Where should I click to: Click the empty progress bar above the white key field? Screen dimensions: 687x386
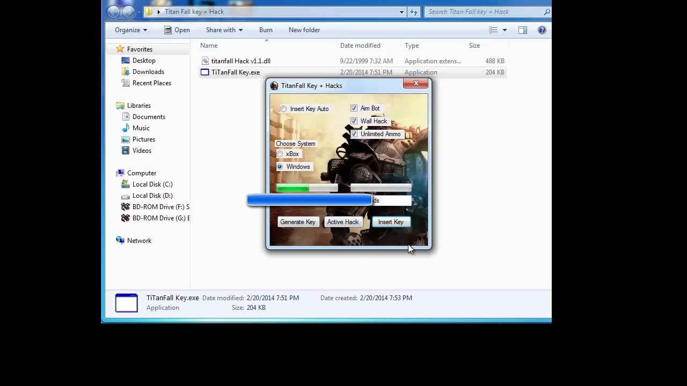point(381,188)
